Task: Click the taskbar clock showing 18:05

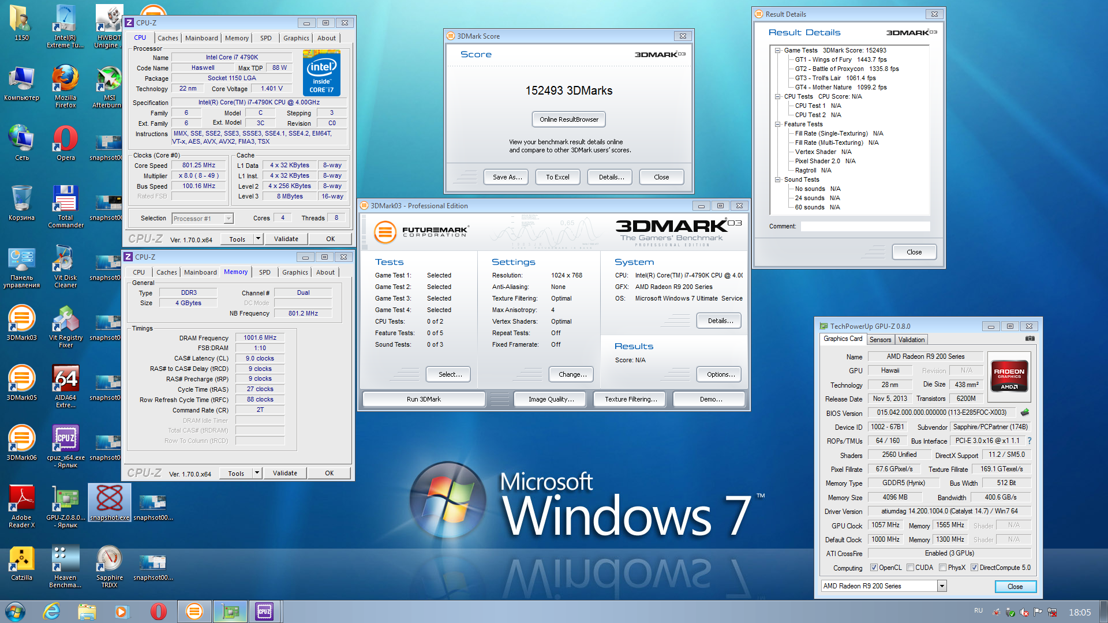Action: pyautogui.click(x=1079, y=612)
